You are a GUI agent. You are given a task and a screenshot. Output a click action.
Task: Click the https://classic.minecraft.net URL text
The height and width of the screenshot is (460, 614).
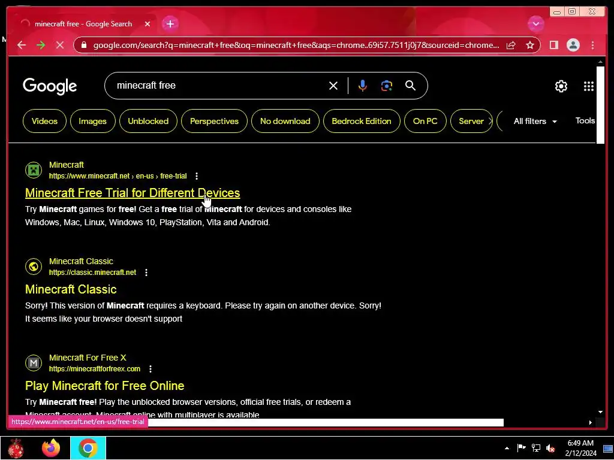92,273
